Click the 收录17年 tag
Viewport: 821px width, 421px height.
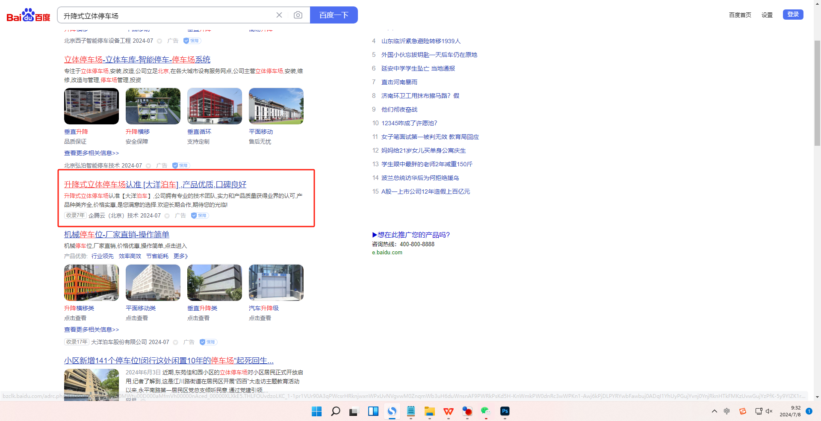77,342
